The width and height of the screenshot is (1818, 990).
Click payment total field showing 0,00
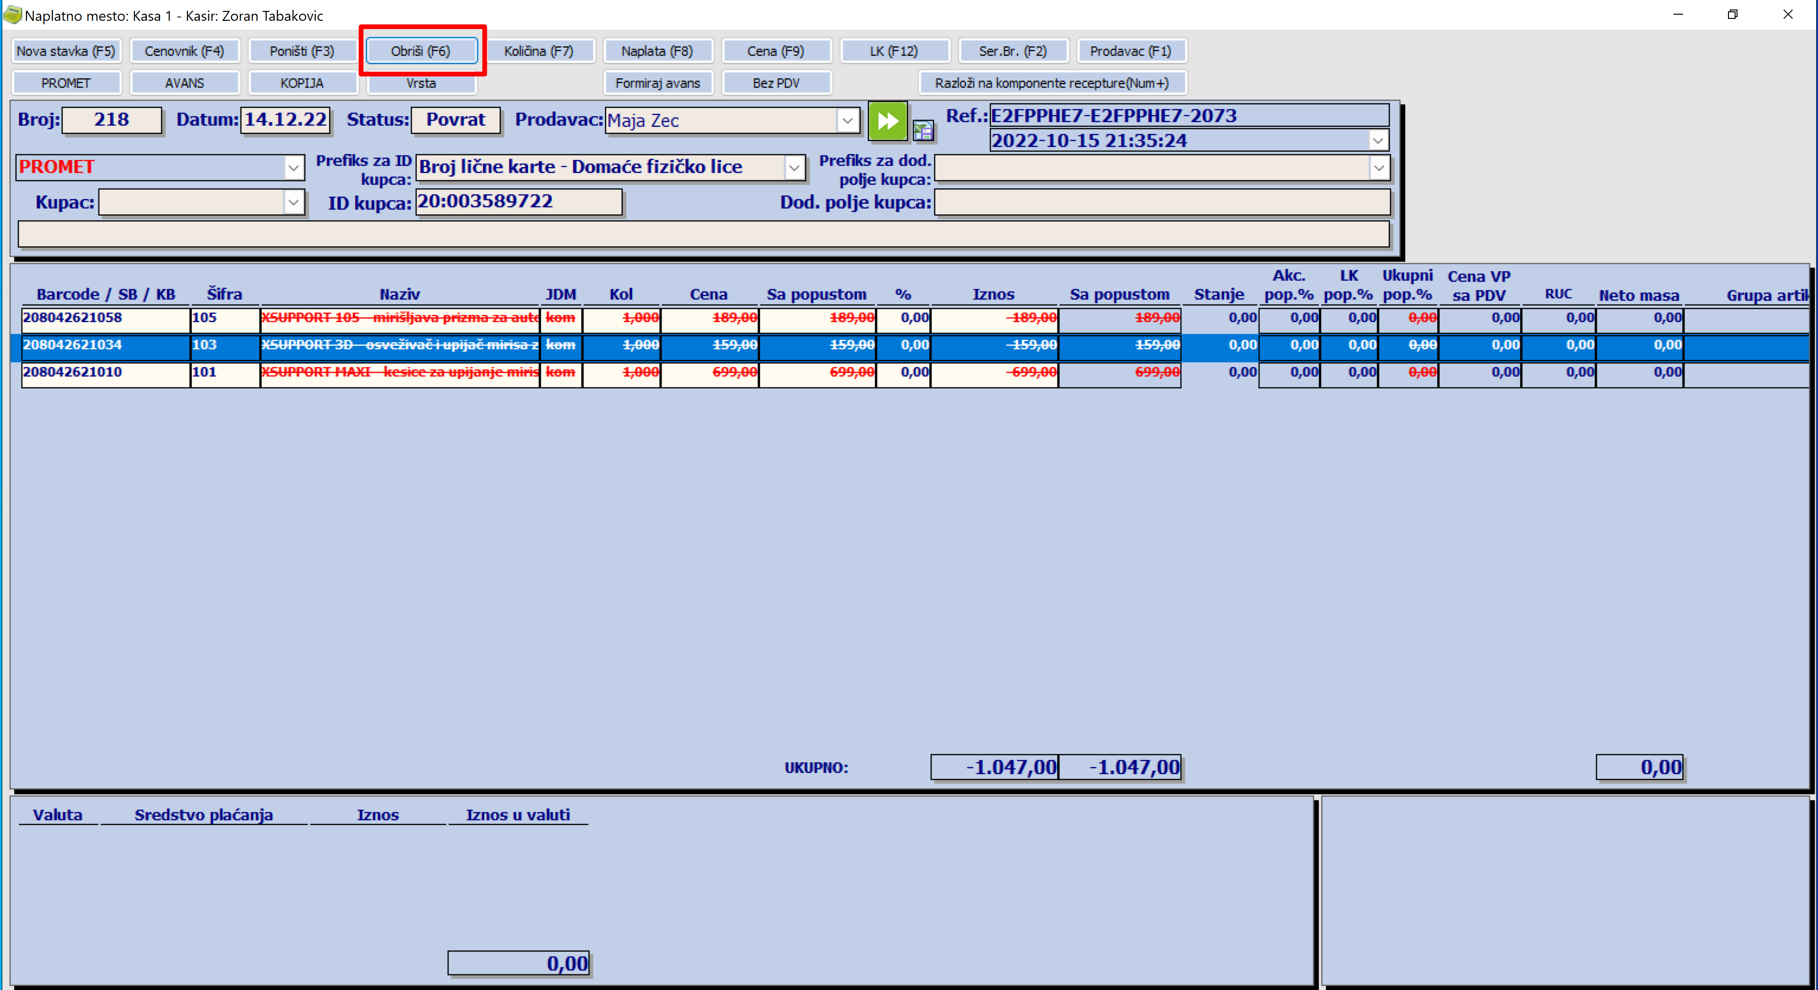pos(518,963)
